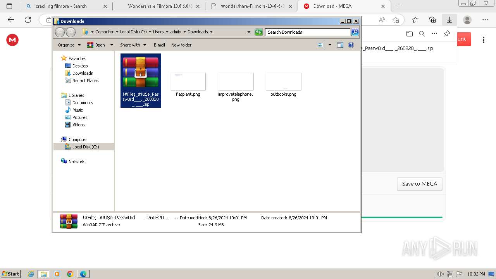Open Share with dropdown menu
The height and width of the screenshot is (279, 496).
[x=133, y=45]
